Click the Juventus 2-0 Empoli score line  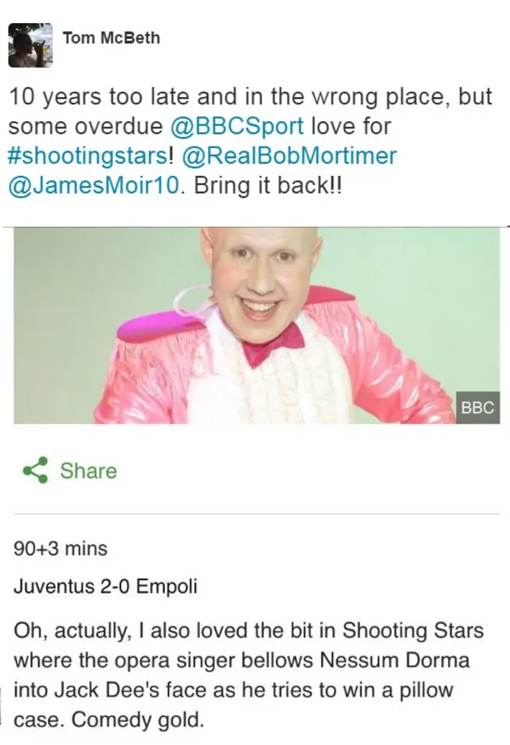(x=105, y=586)
